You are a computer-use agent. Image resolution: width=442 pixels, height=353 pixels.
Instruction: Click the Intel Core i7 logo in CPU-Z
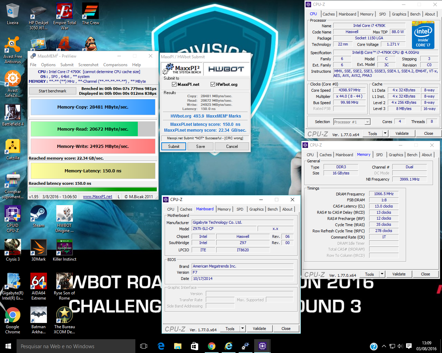pos(423,35)
